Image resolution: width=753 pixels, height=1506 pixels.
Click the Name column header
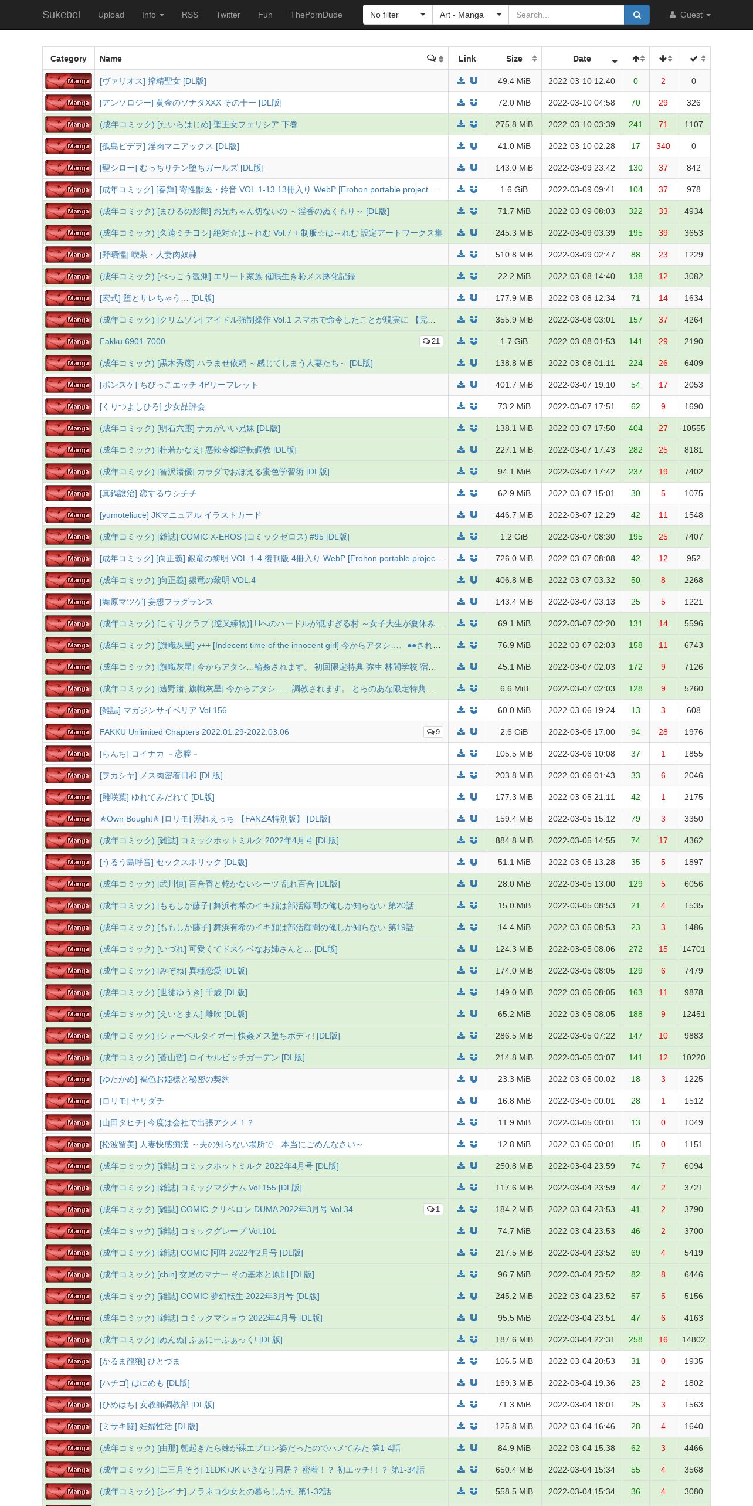tap(272, 59)
